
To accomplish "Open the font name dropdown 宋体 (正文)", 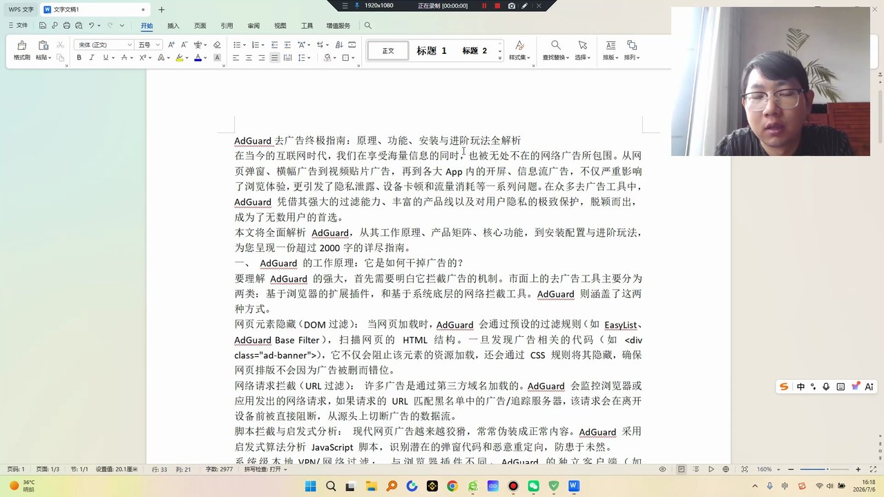I will click(129, 44).
